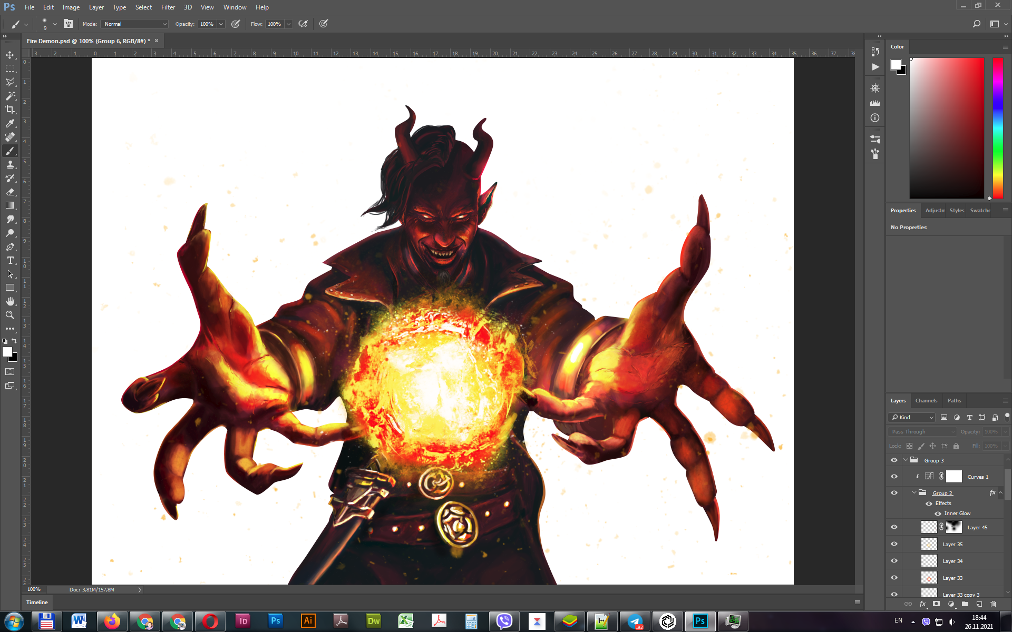Toggle visibility of Group 3
The width and height of the screenshot is (1012, 632).
coord(894,460)
